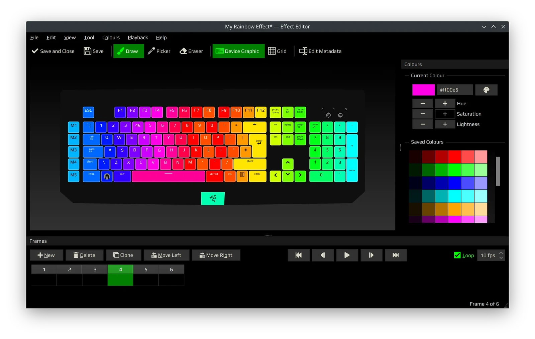Image resolution: width=535 pixels, height=339 pixels.
Task: Increase Hue with the plus button
Action: tap(445, 103)
